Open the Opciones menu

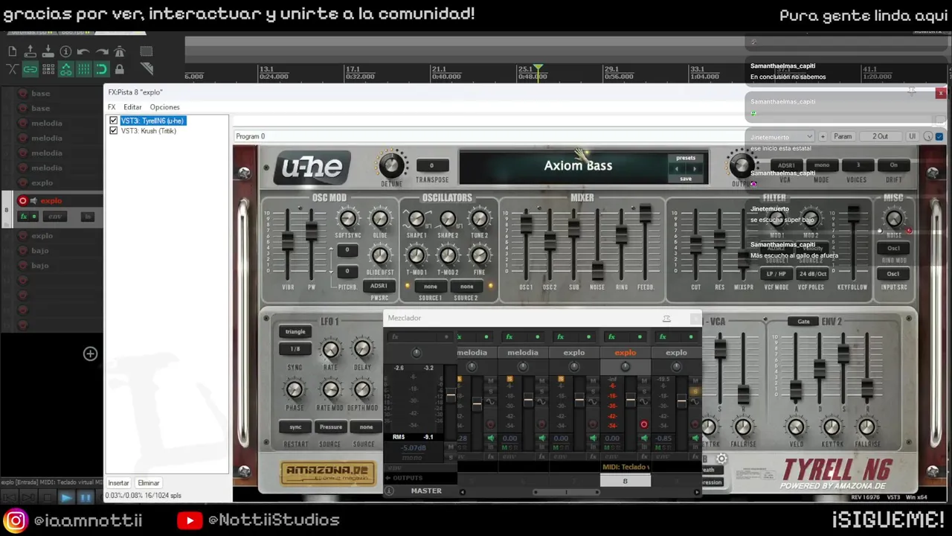click(x=164, y=107)
